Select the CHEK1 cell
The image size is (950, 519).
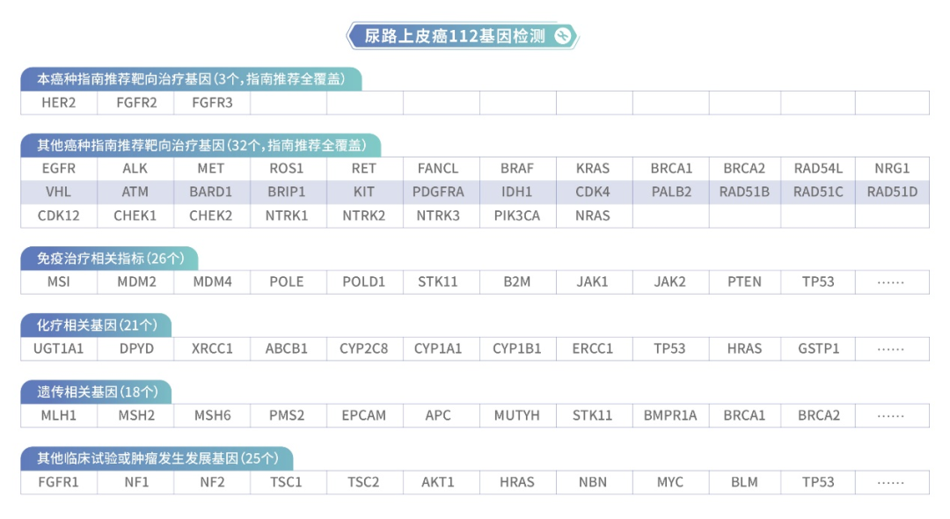coord(135,216)
